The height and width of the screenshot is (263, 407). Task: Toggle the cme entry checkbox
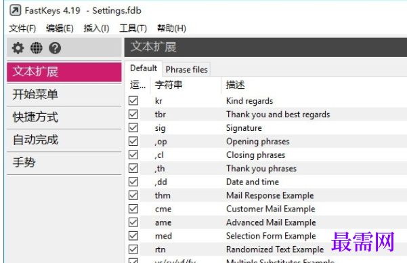(133, 209)
